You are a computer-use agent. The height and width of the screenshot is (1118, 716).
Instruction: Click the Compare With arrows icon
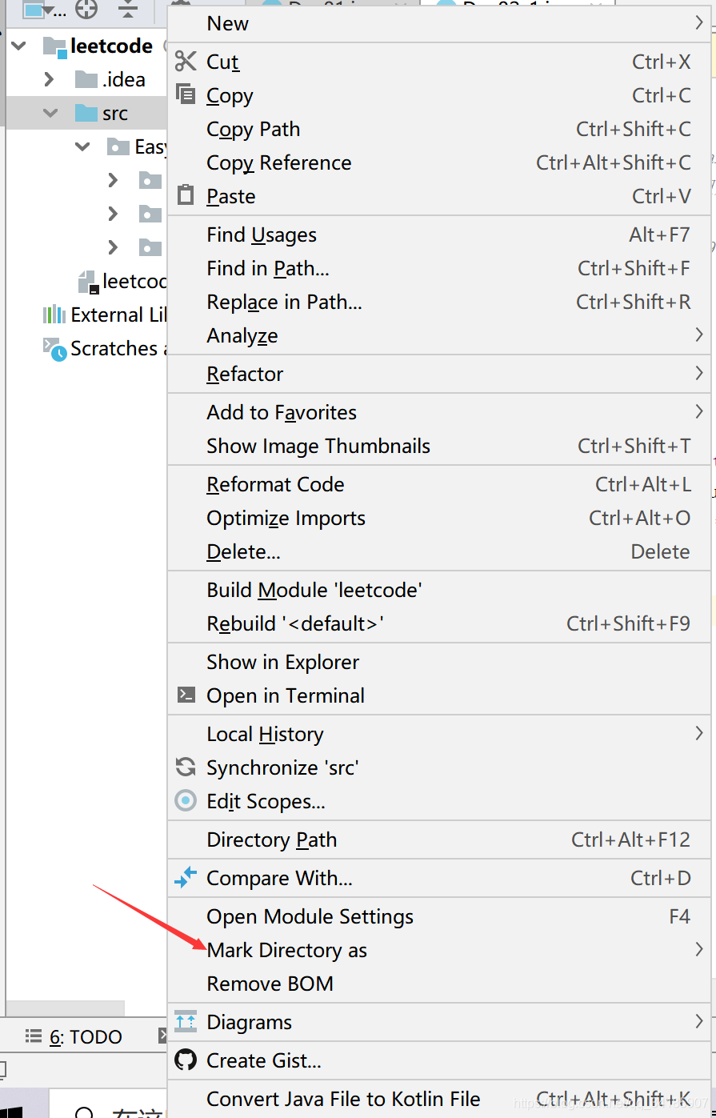point(186,878)
